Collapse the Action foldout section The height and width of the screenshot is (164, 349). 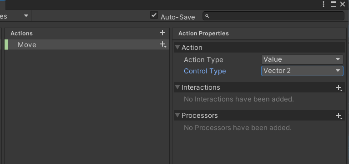[177, 47]
